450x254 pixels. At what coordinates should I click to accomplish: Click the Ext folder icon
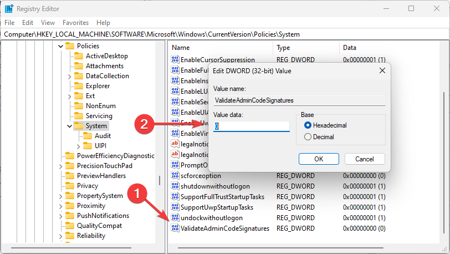click(79, 96)
